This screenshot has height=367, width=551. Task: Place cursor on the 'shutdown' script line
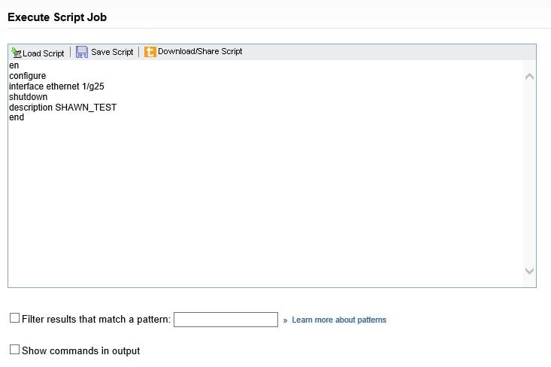click(28, 97)
